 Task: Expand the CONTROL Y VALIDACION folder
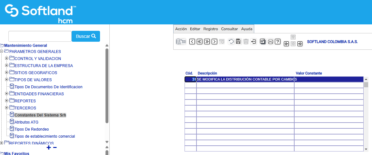tap(7, 58)
